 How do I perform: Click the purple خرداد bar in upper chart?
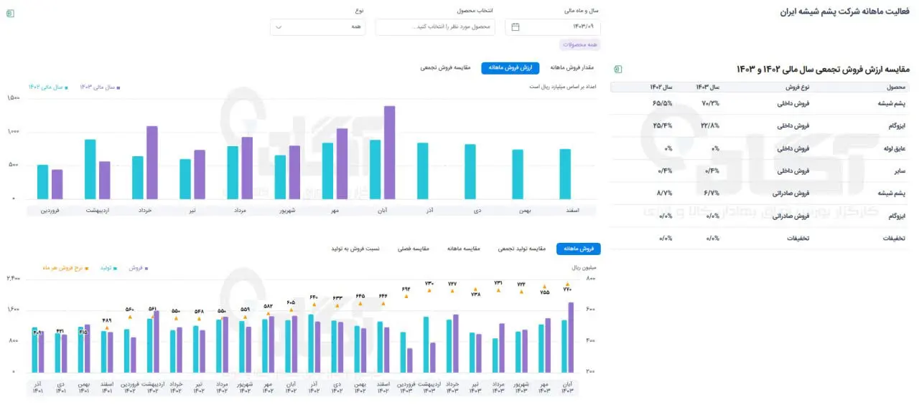[x=151, y=163]
